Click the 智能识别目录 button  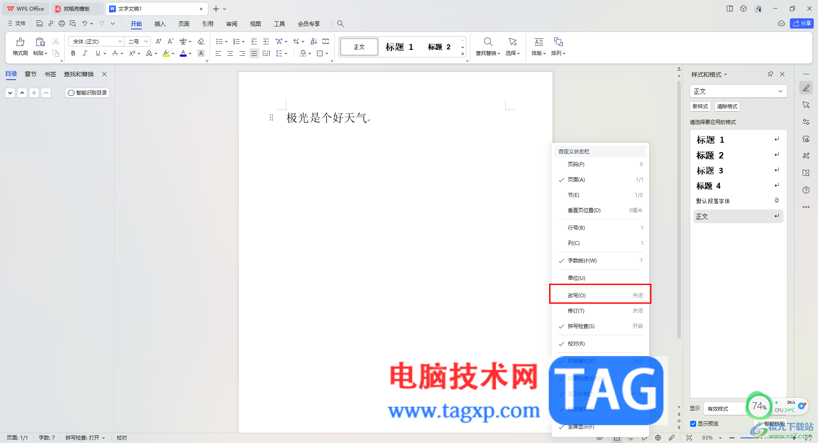click(x=87, y=92)
